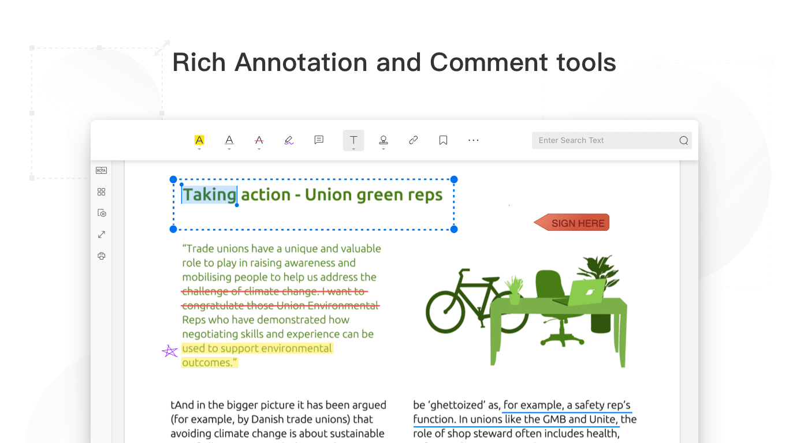
Task: Click the banner title "Rich Annotation and Comment tools"
Action: [x=394, y=62]
